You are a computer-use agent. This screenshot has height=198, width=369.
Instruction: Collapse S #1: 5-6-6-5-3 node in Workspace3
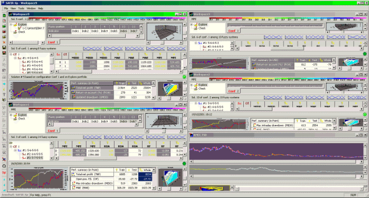(x=196, y=43)
